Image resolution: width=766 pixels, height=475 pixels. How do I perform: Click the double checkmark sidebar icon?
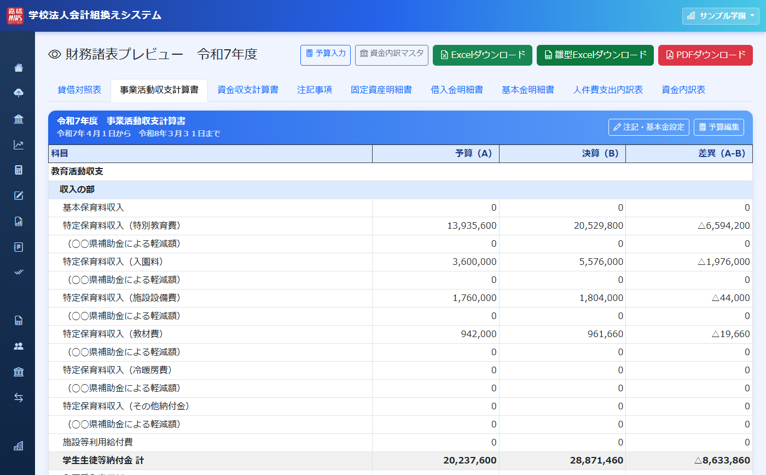19,273
